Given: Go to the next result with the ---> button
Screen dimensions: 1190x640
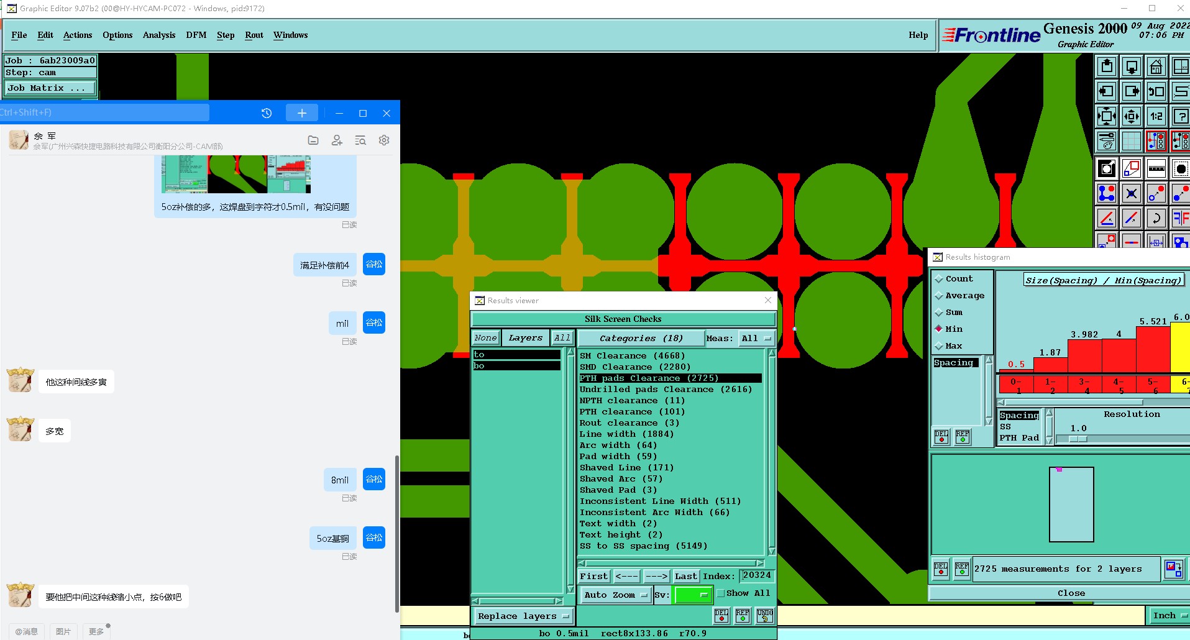Looking at the screenshot, I should [x=656, y=577].
